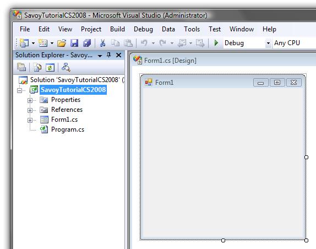Open the Tools menu
The height and width of the screenshot is (249, 316).
point(192,29)
